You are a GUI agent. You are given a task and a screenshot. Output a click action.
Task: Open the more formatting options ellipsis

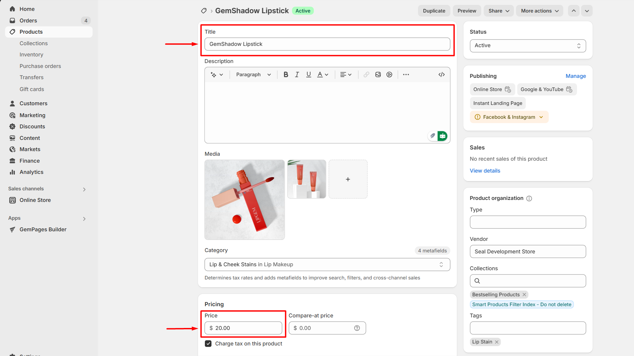406,75
